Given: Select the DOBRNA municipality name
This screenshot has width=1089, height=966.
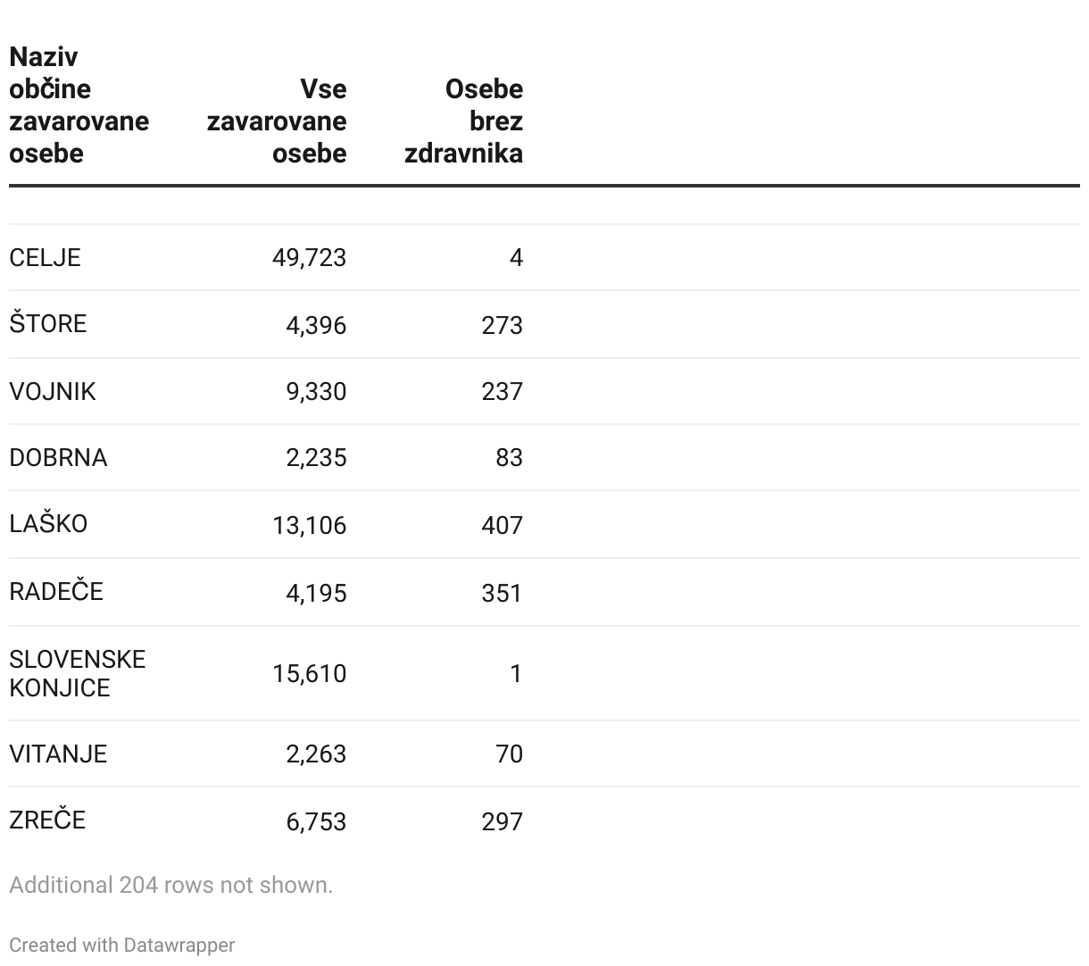Looking at the screenshot, I should [58, 458].
